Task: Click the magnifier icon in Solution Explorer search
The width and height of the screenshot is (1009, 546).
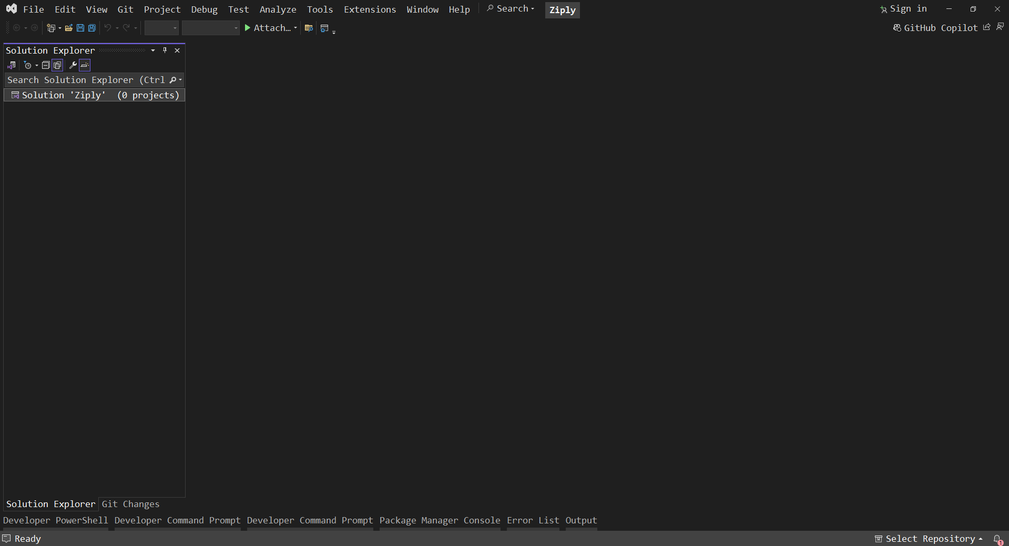Action: pos(172,80)
